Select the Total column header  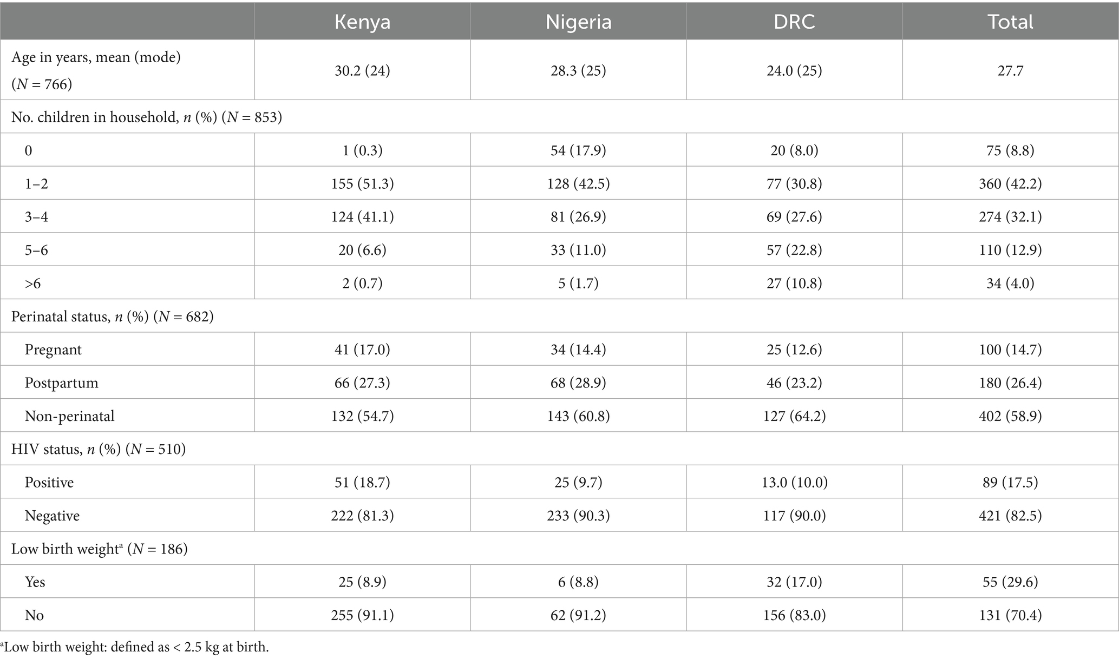[x=1010, y=22]
